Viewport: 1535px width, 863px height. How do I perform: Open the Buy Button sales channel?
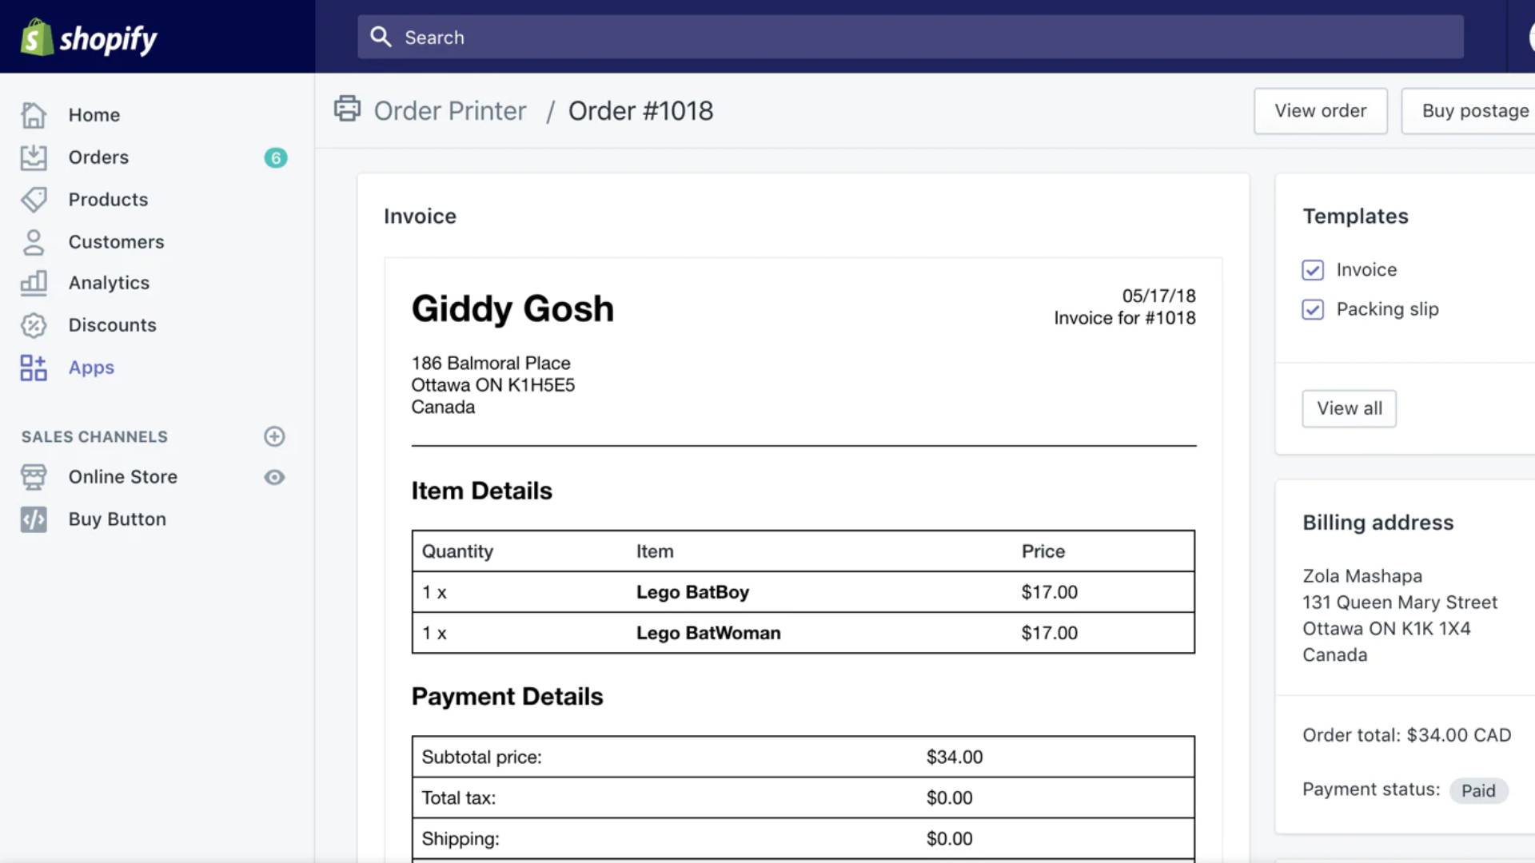[118, 519]
